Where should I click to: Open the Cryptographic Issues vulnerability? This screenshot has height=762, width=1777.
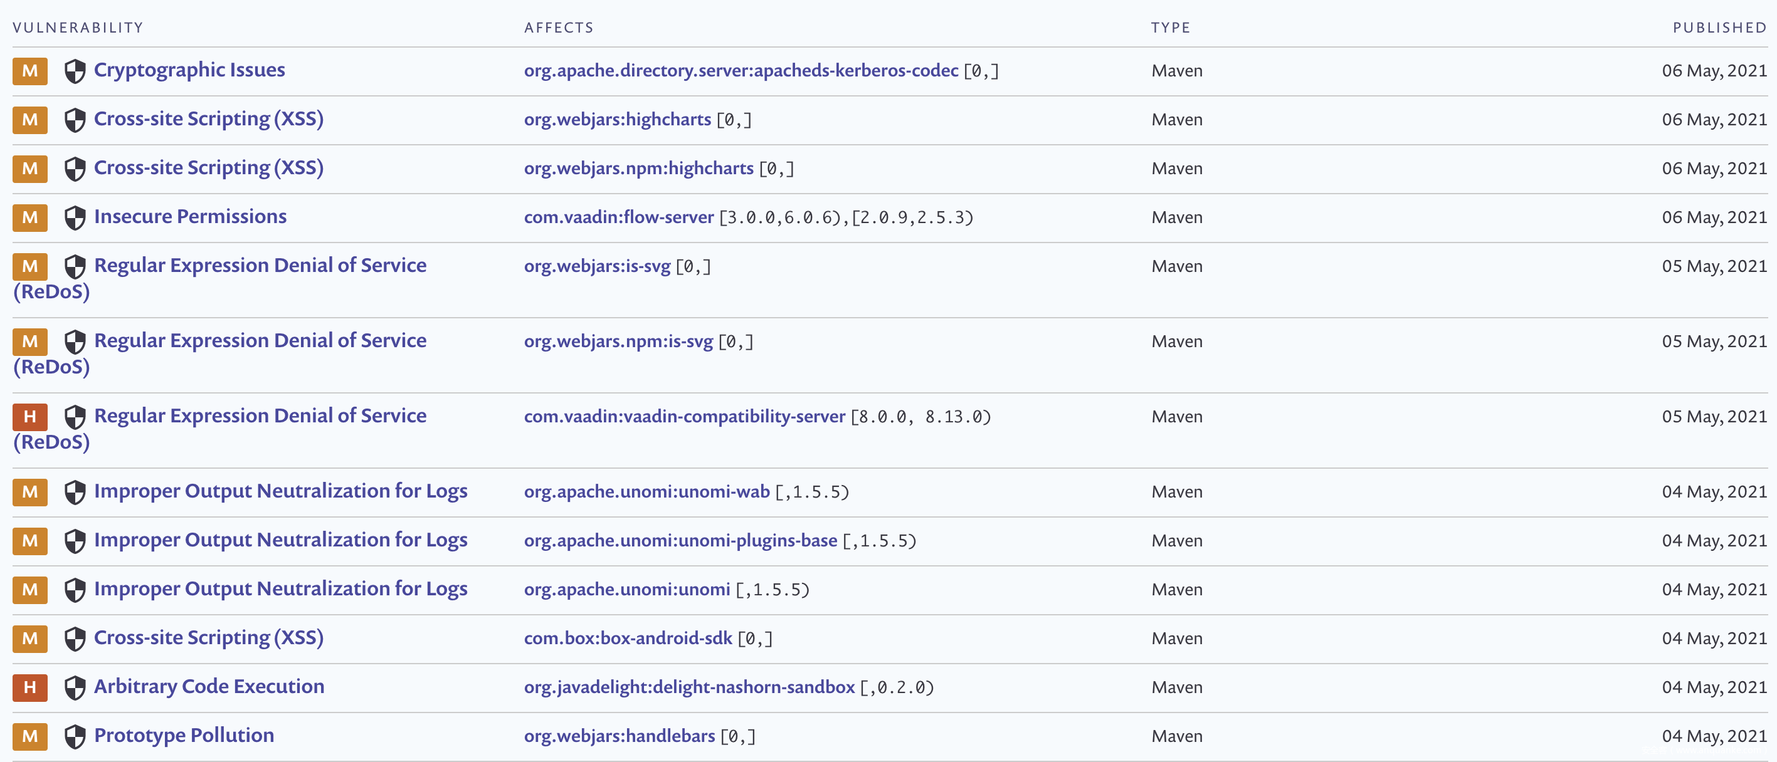(189, 70)
